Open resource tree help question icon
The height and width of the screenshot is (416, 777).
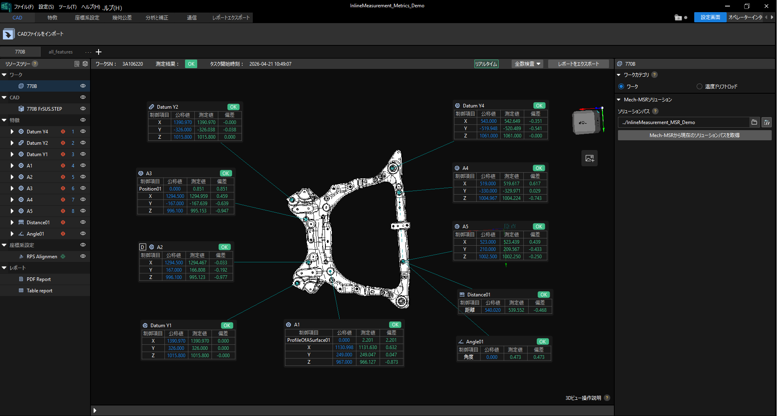click(35, 64)
